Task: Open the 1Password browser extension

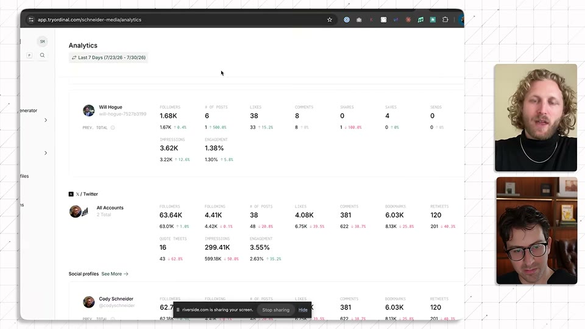Action: pyautogui.click(x=347, y=19)
